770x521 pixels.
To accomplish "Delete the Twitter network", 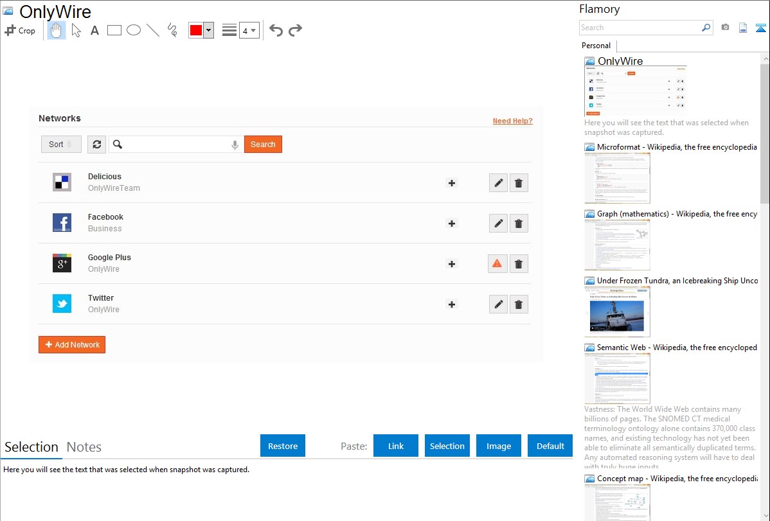I will 519,305.
